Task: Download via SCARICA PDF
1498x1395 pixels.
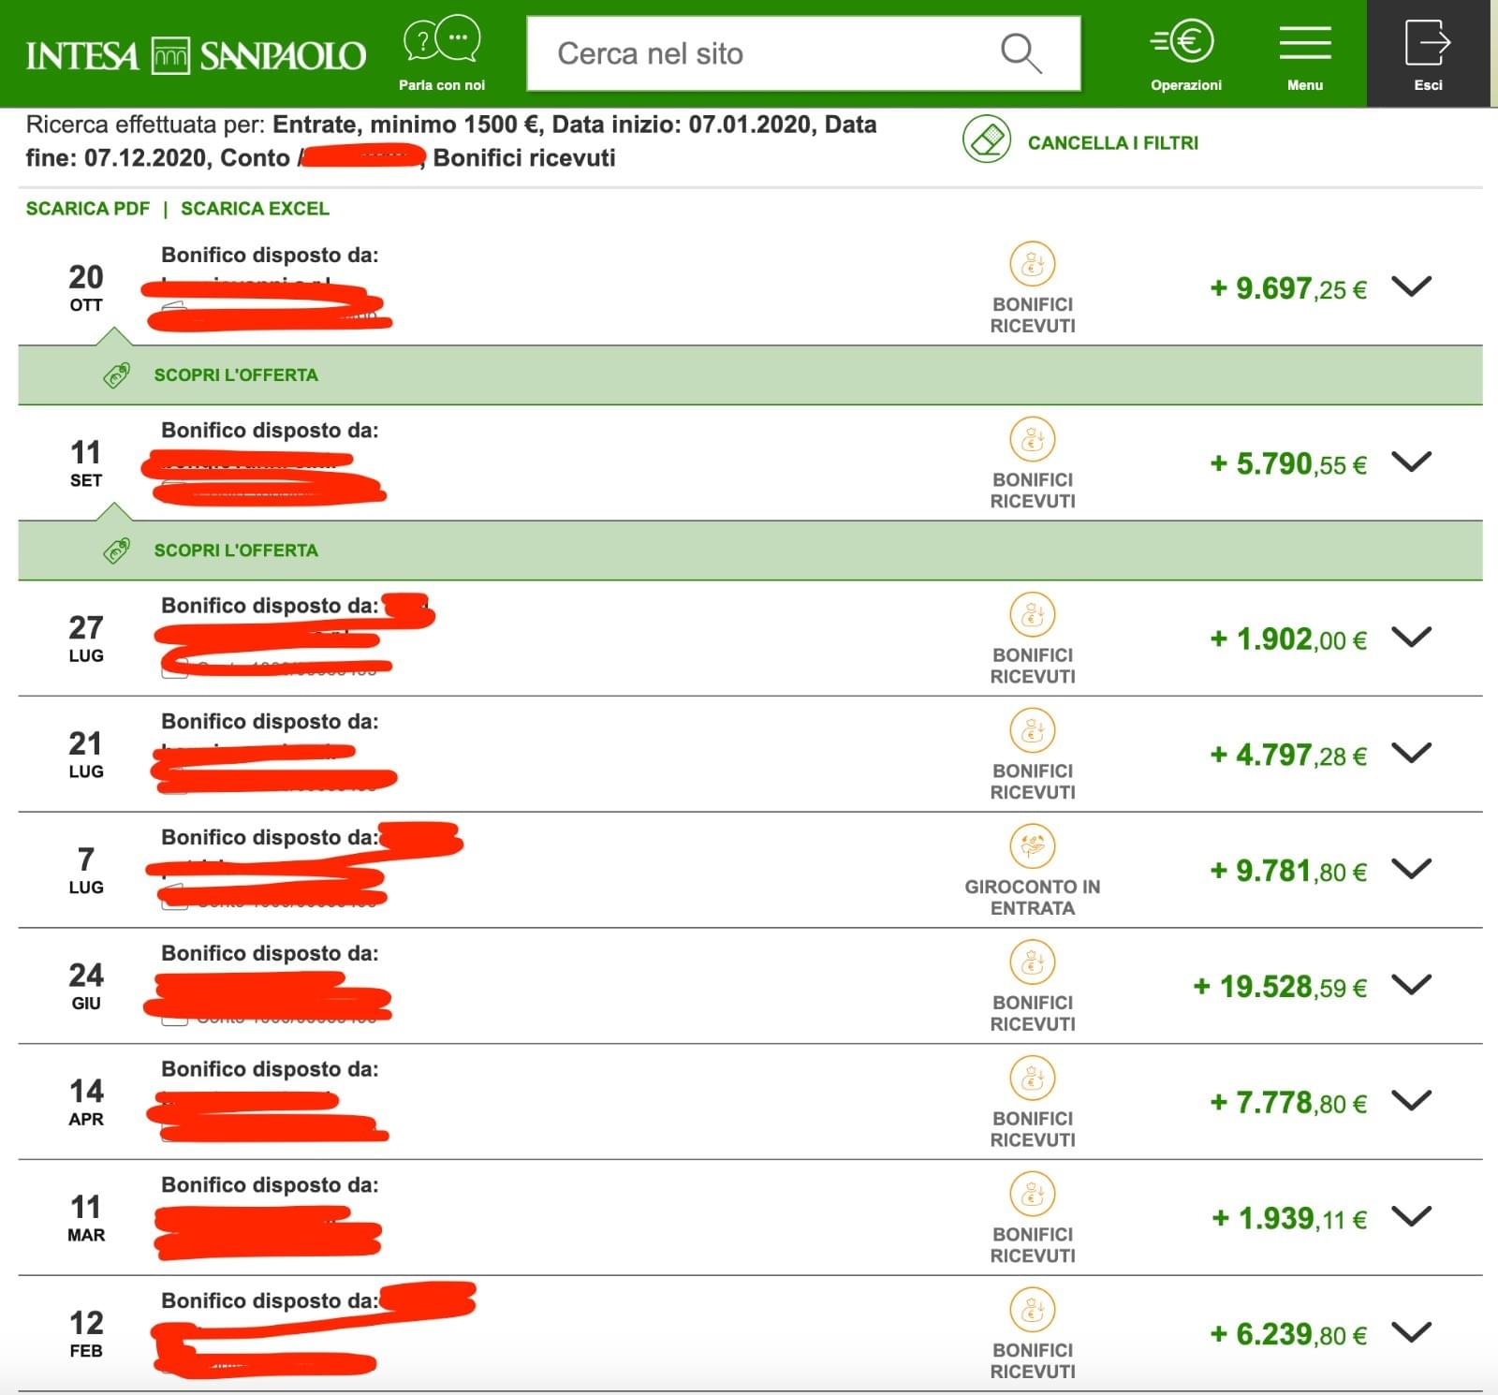Action: pos(87,208)
